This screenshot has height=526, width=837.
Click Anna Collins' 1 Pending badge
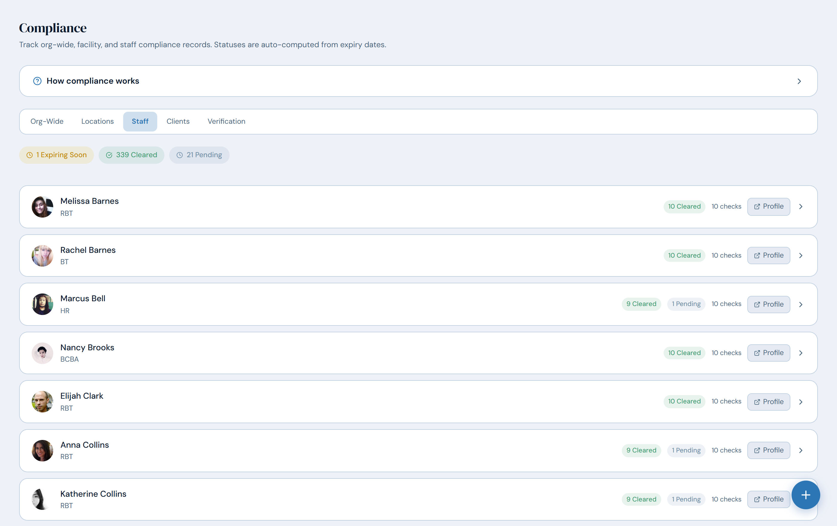686,450
